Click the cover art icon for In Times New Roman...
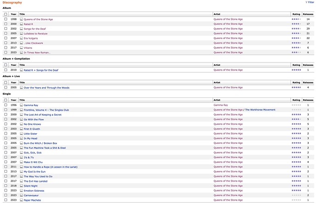Screen dimensions: 317x204 [22, 52]
